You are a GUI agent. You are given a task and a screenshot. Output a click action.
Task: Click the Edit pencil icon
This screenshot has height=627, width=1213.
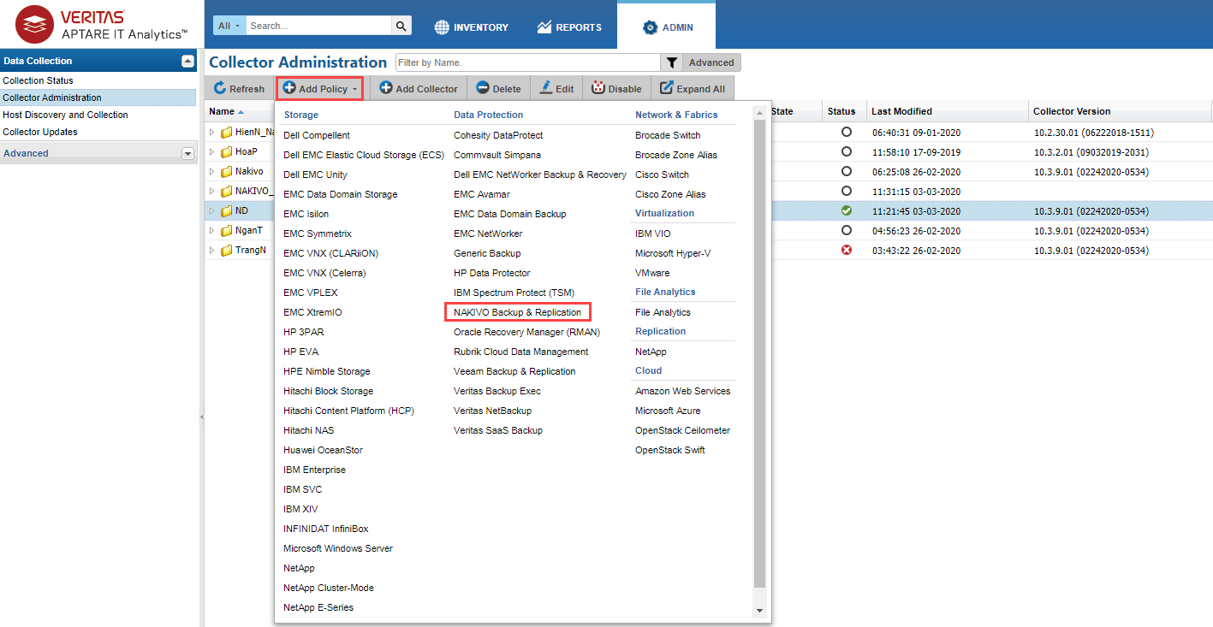[x=544, y=88]
